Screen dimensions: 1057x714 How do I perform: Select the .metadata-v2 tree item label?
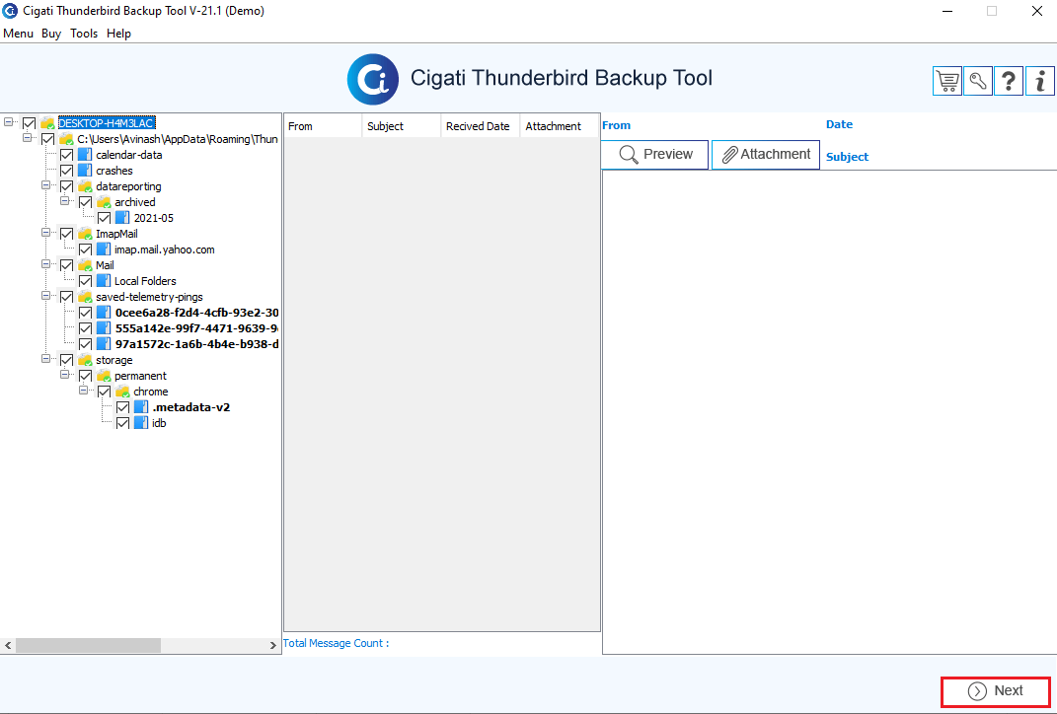[x=191, y=407]
